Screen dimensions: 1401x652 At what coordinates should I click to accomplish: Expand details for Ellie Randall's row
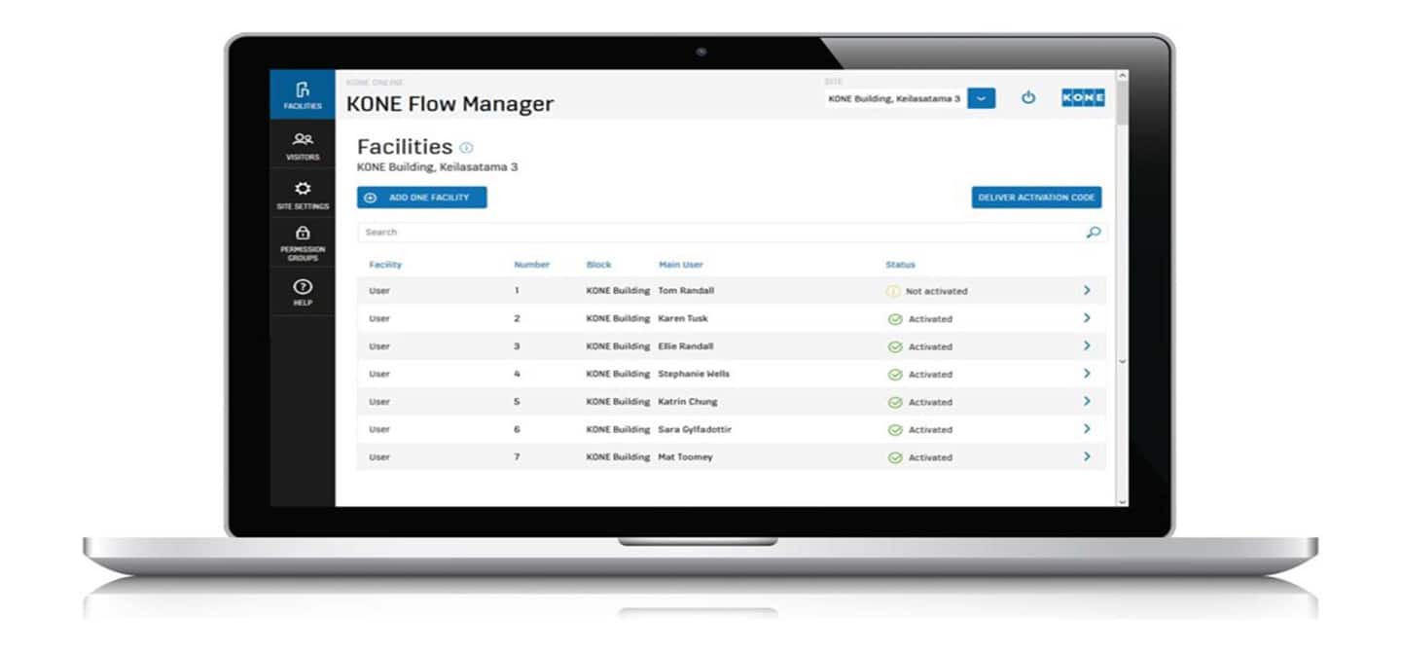[x=1089, y=345]
